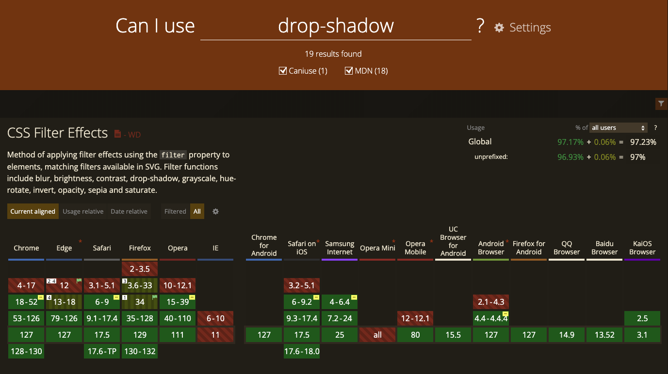668x374 pixels.
Task: Select IE 6-10 cell
Action: pyautogui.click(x=215, y=318)
